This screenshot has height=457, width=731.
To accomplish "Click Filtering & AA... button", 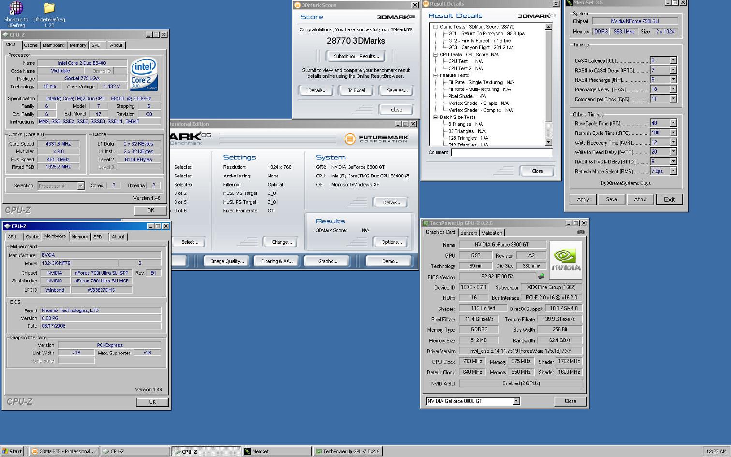I will click(277, 261).
